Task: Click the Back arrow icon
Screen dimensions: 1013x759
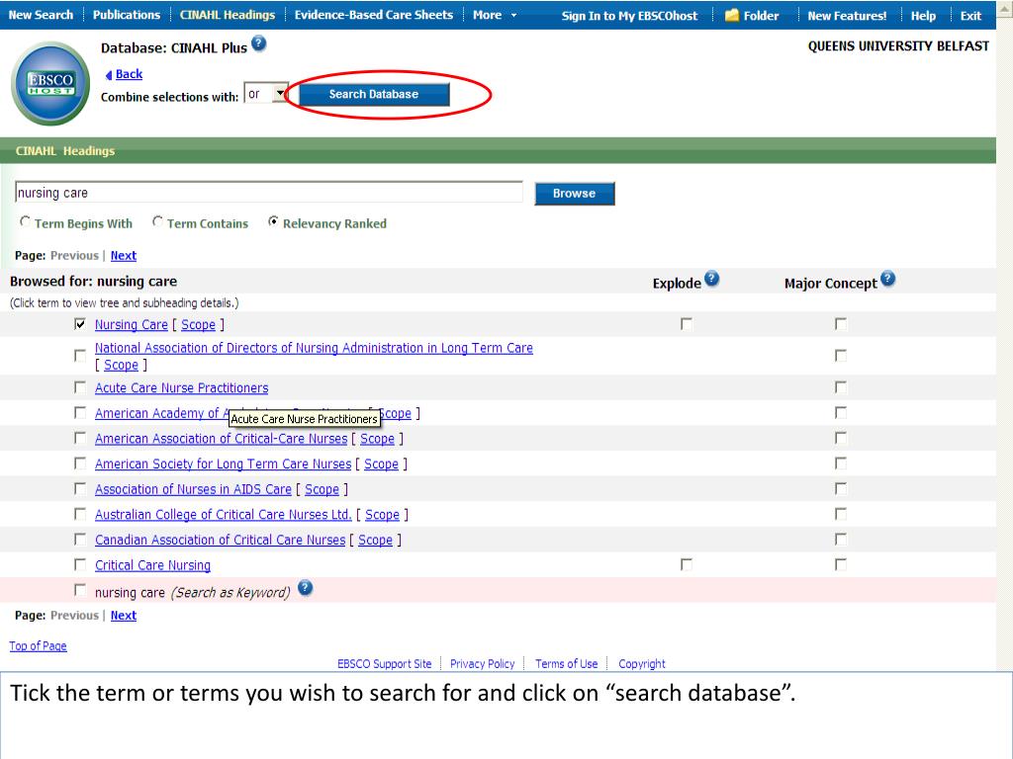Action: [109, 75]
